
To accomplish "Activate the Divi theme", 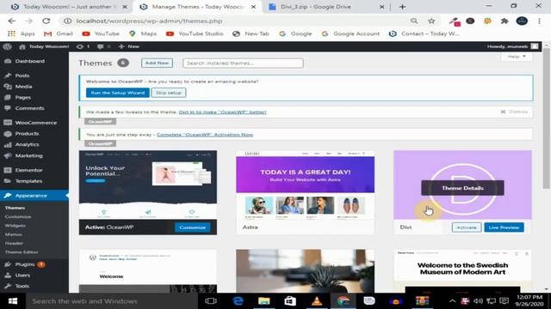I will coord(467,227).
